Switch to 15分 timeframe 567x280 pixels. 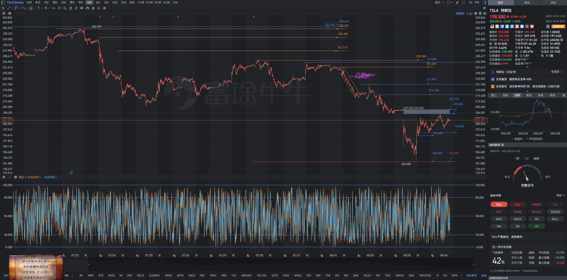pos(123,2)
